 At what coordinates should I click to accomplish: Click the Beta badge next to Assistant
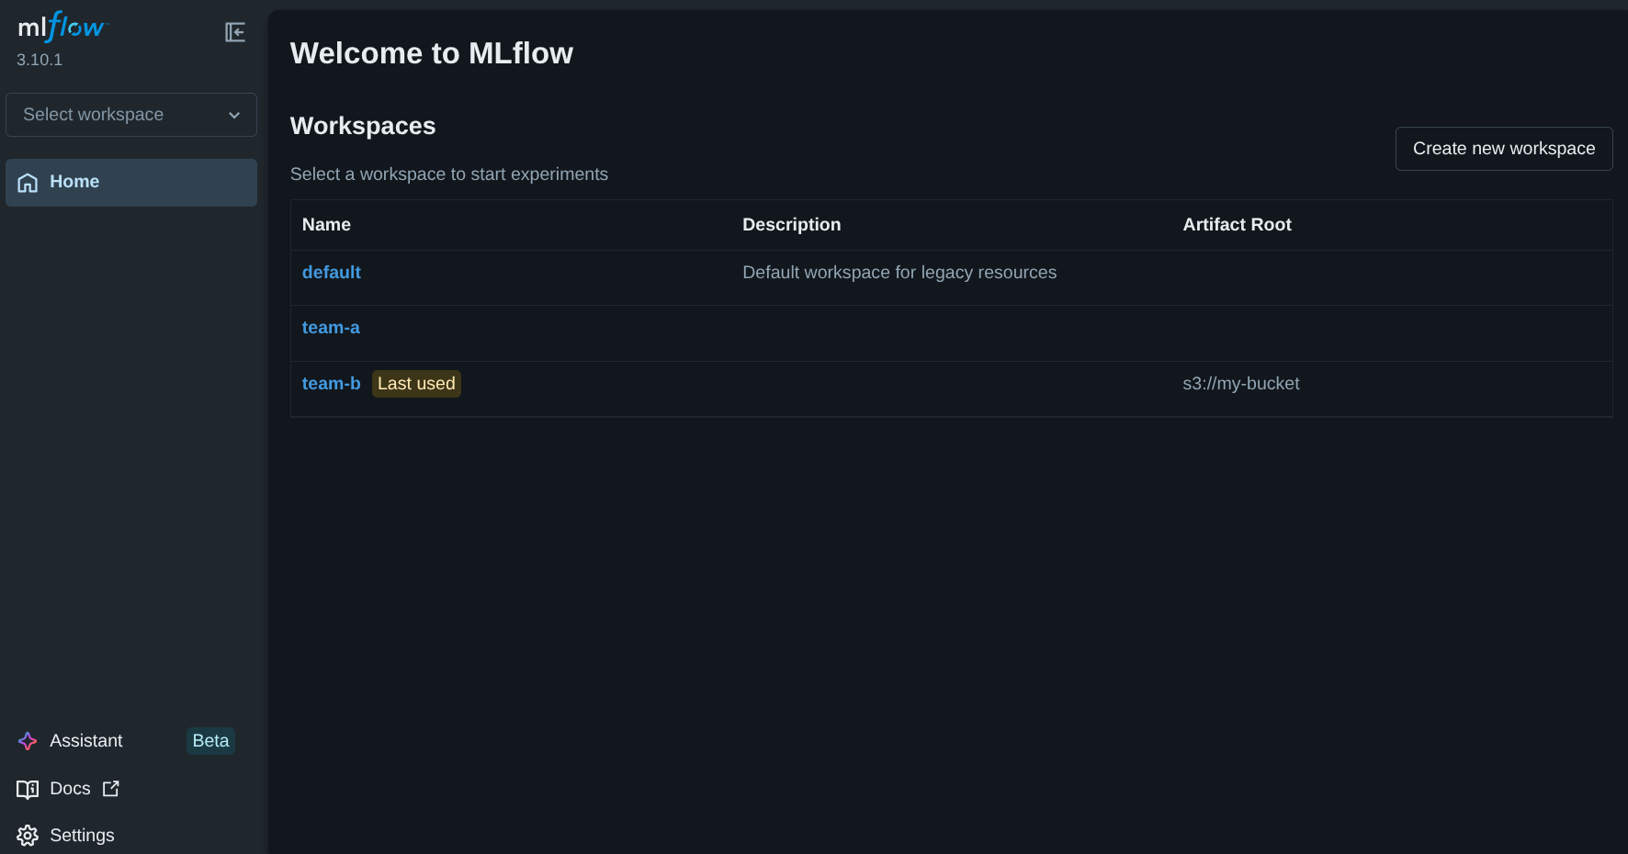[209, 740]
